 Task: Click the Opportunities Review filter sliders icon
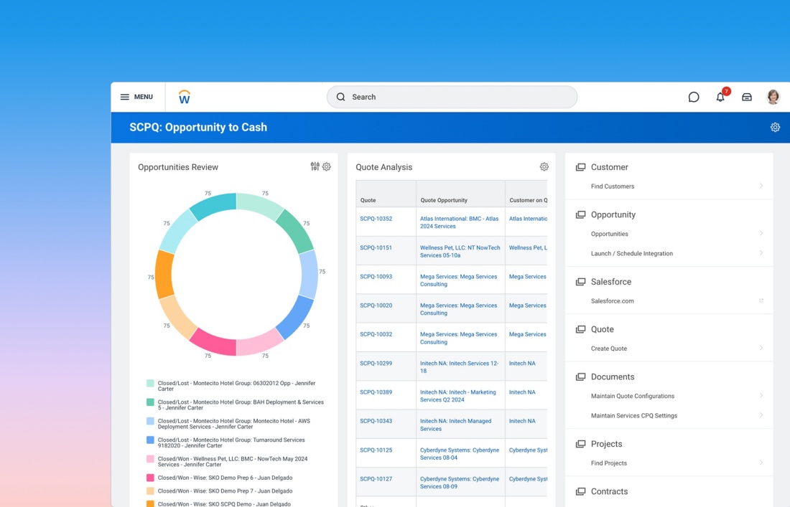(x=315, y=166)
